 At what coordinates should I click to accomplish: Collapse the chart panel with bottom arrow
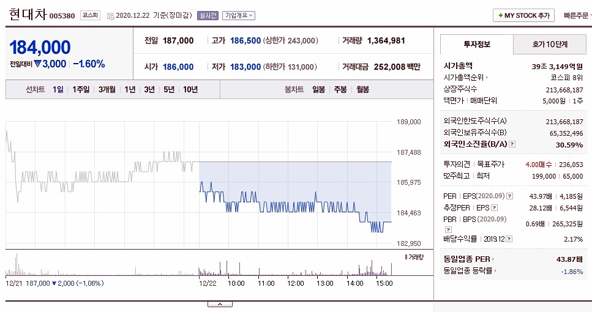(x=220, y=304)
